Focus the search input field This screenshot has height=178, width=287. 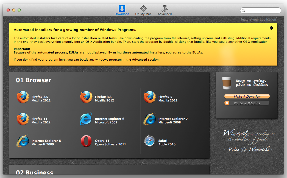(260, 10)
